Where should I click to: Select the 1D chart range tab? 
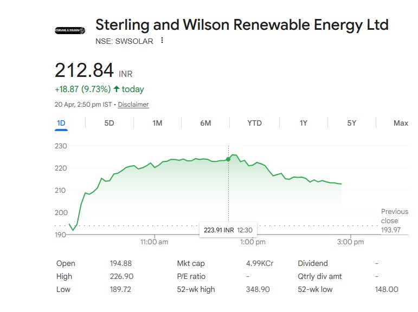click(61, 123)
